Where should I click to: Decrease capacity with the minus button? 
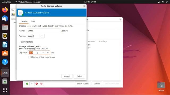(x=43, y=53)
